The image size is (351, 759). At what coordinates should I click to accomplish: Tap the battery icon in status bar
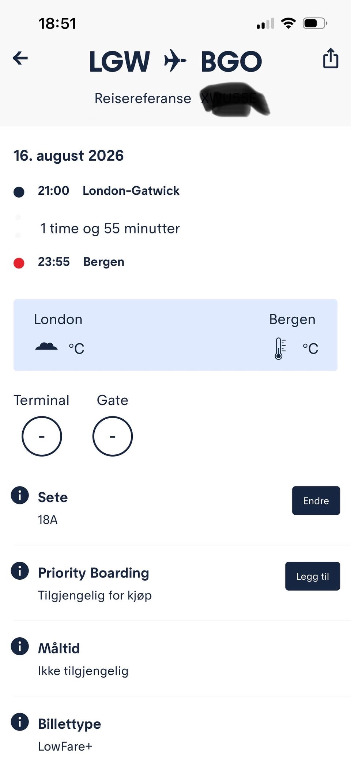314,24
